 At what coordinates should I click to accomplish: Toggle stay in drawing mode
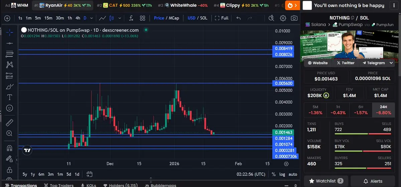click(10, 159)
